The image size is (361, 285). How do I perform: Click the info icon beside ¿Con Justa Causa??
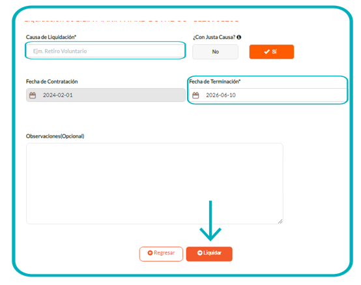pos(239,37)
